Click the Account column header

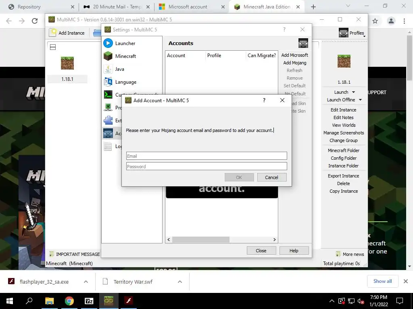186,56
